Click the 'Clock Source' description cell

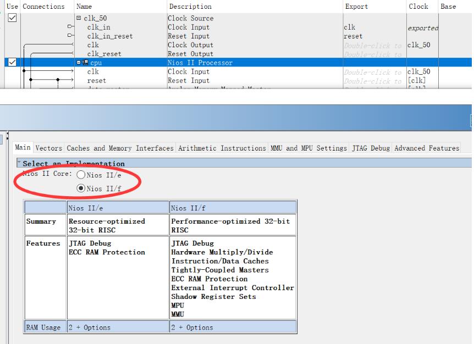[190, 18]
